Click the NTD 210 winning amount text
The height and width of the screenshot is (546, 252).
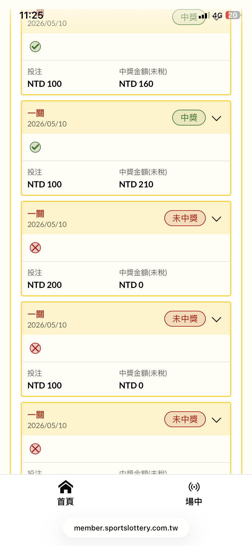coord(136,184)
